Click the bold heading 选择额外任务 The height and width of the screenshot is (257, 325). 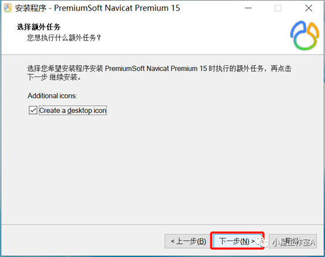39,27
